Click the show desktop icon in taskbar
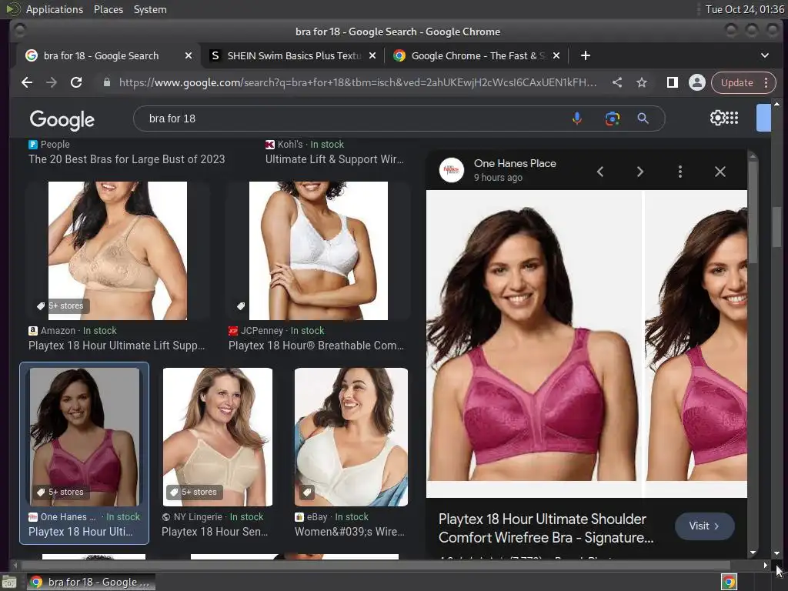 tap(9, 583)
